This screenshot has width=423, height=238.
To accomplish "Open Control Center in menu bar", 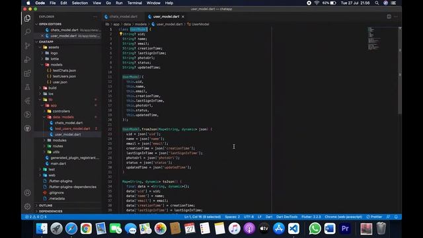I will coord(393,3).
